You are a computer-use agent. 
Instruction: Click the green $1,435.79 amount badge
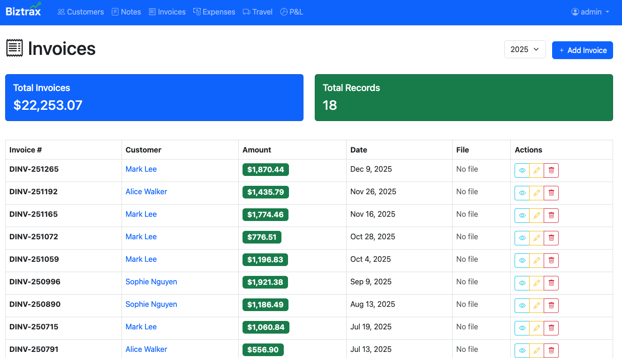[x=265, y=192]
